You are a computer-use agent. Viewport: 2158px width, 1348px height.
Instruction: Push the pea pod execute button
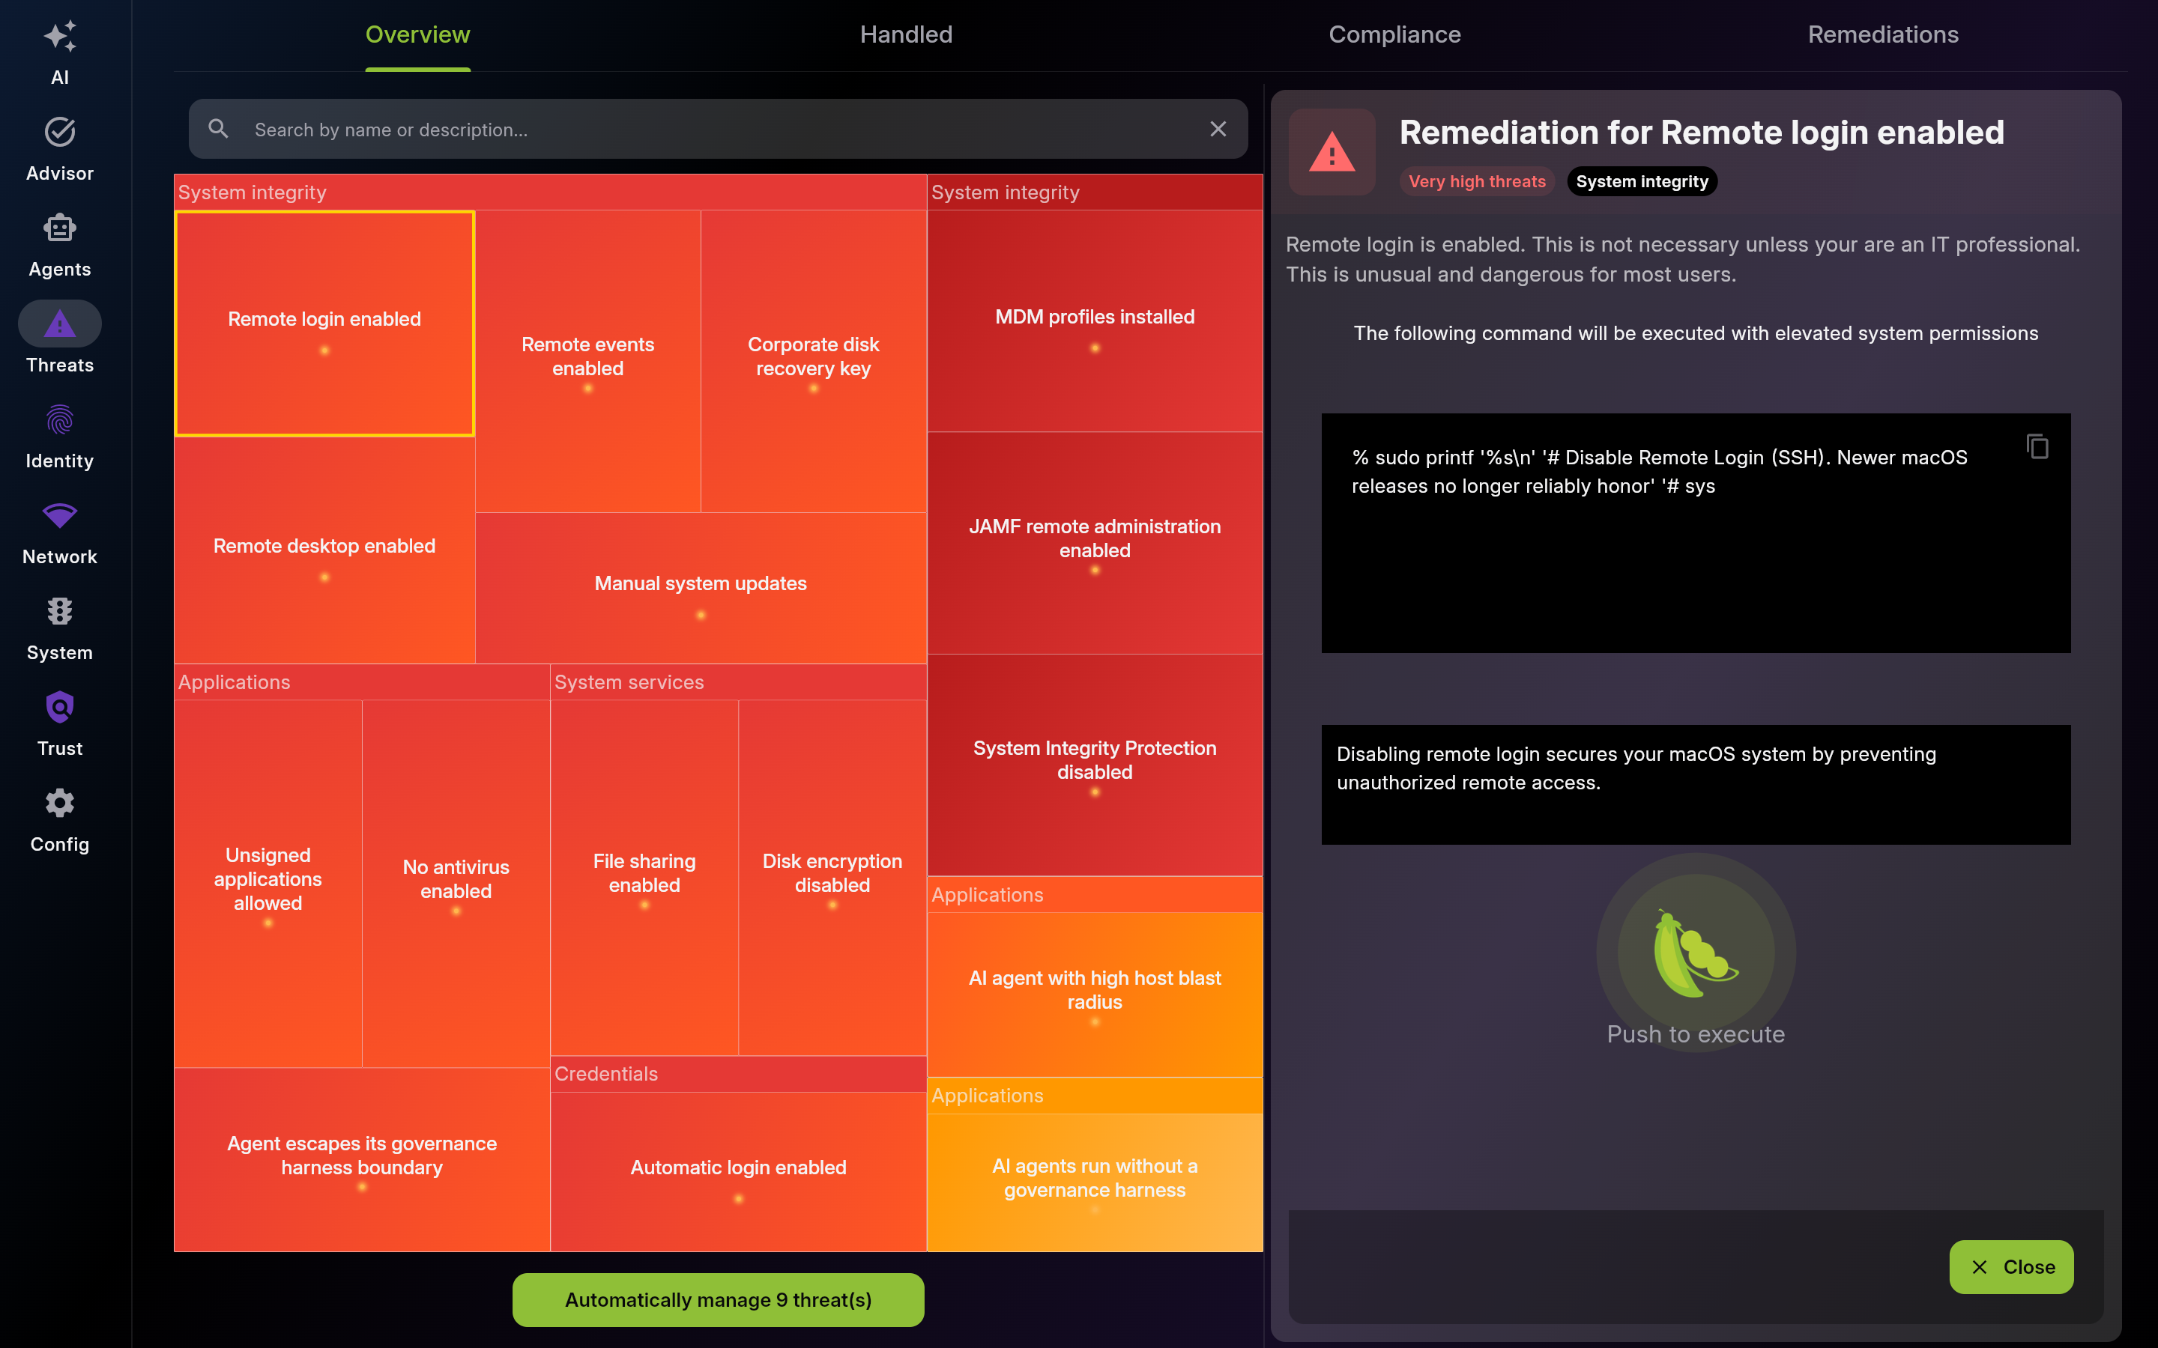point(1695,953)
